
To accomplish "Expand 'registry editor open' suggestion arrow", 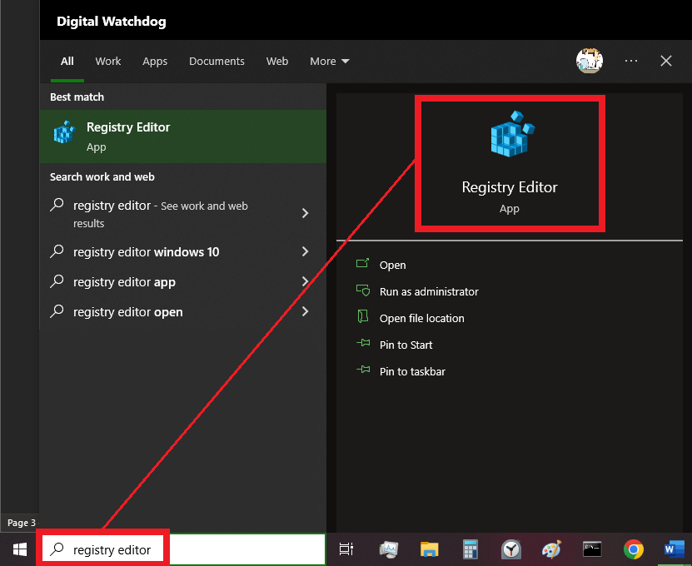I will 305,312.
